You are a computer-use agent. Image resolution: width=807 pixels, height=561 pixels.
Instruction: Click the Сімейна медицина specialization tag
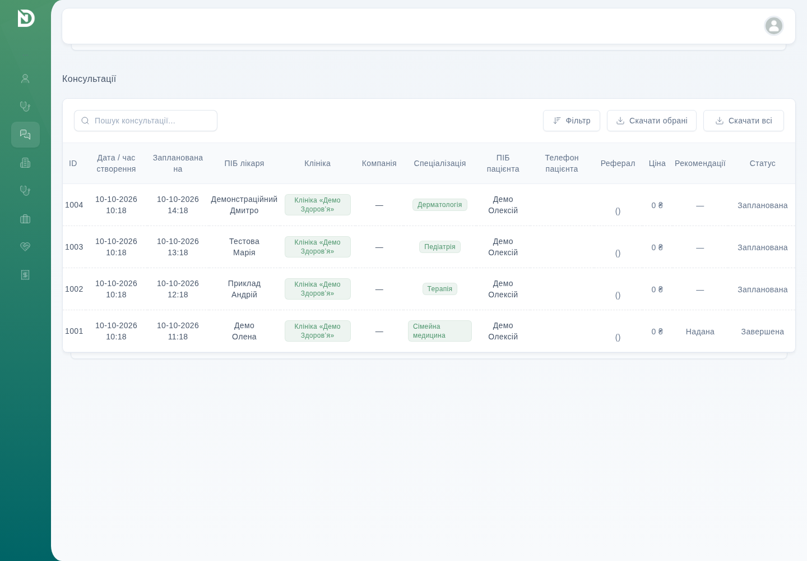(440, 331)
